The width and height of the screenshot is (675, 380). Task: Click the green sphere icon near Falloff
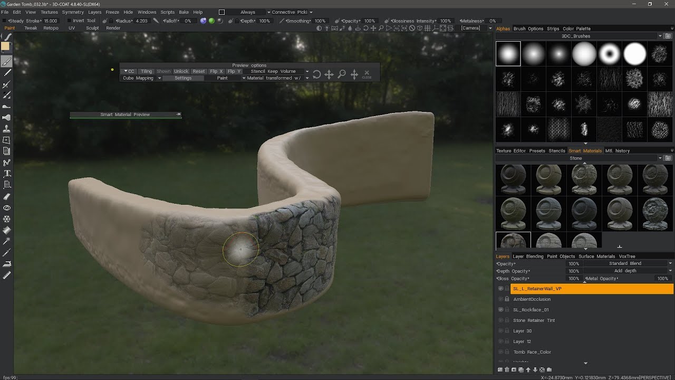pyautogui.click(x=211, y=21)
